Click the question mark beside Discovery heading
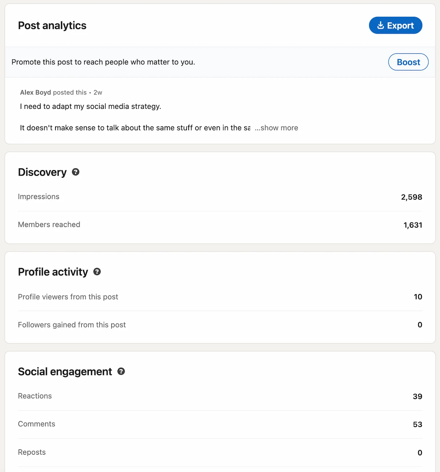 coord(75,172)
